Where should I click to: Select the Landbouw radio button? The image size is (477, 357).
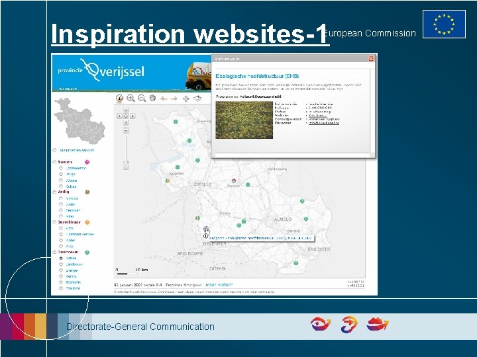click(61, 264)
